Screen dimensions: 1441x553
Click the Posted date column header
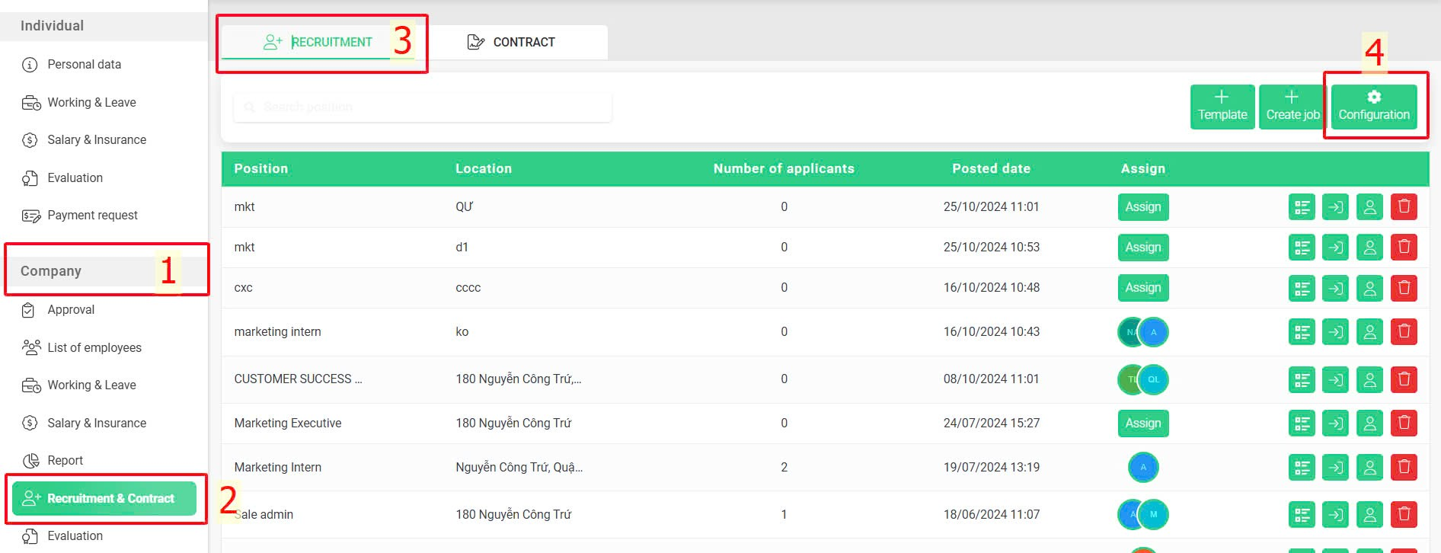click(991, 169)
